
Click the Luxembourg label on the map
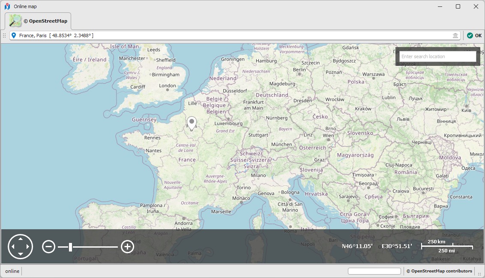click(228, 123)
